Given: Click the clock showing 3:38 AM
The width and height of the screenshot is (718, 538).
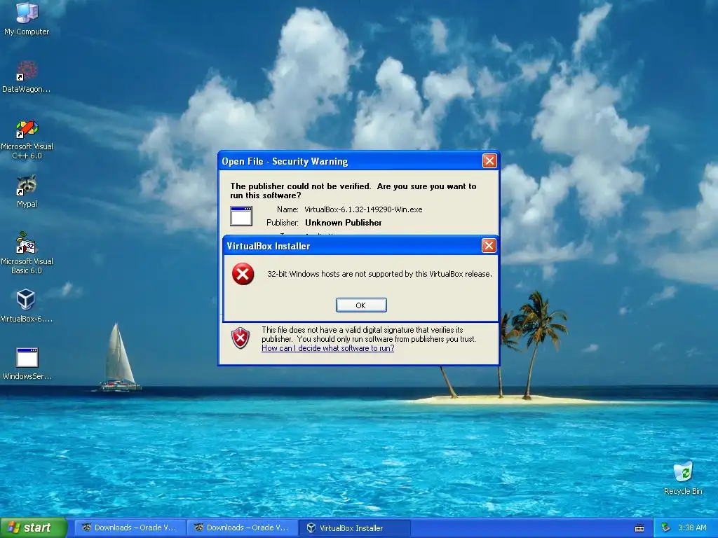Looking at the screenshot, I should click(x=692, y=527).
